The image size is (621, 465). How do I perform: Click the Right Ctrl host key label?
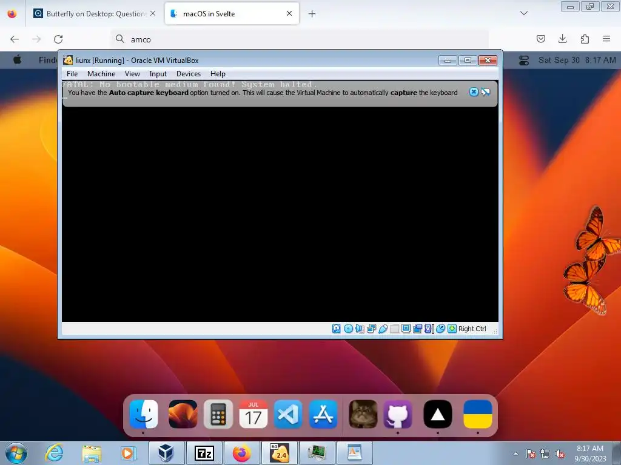click(472, 329)
